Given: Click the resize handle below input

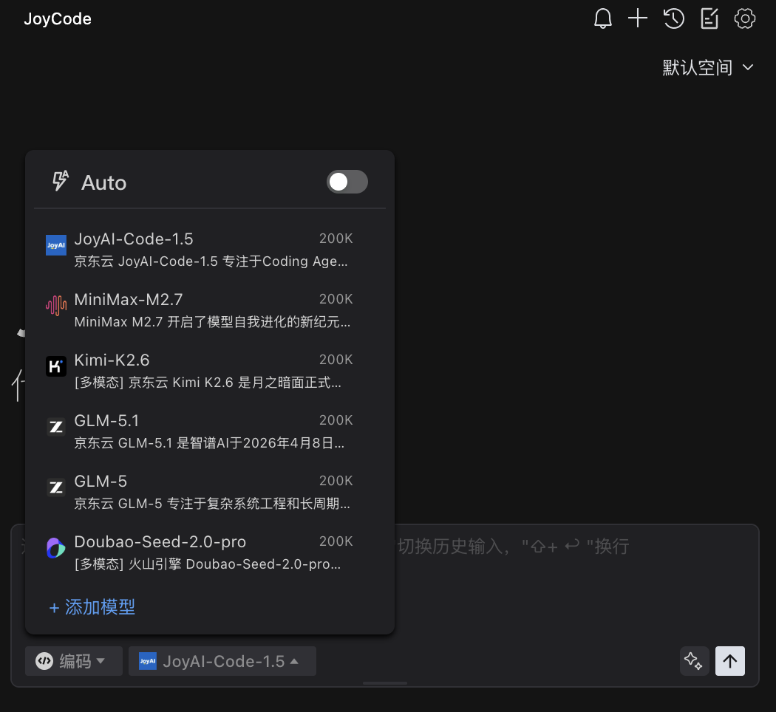Looking at the screenshot, I should coord(385,683).
